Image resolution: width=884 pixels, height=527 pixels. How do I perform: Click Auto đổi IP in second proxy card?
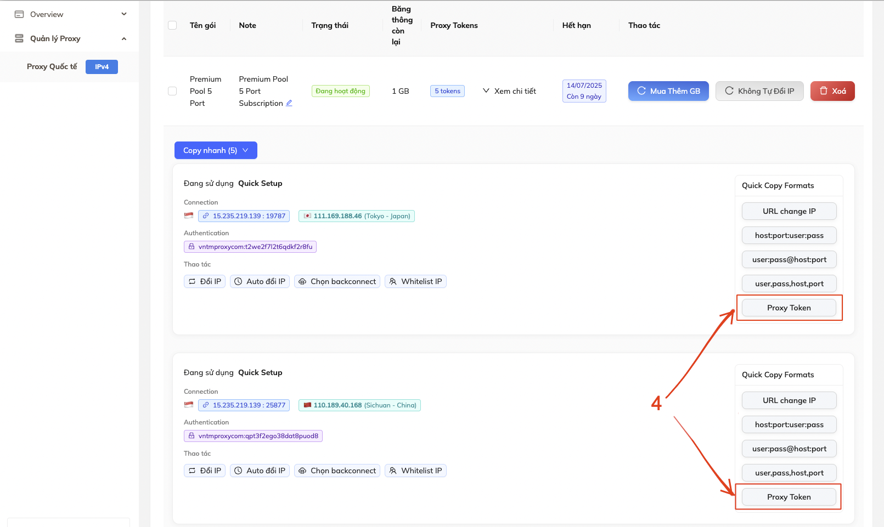point(260,471)
